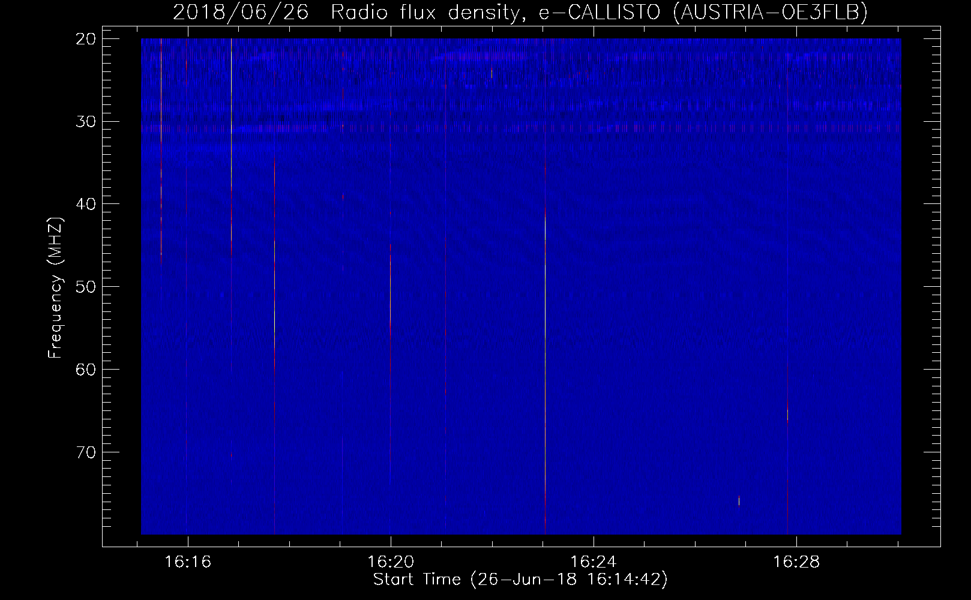Click the 30 MHz frequency tick label

(86, 121)
